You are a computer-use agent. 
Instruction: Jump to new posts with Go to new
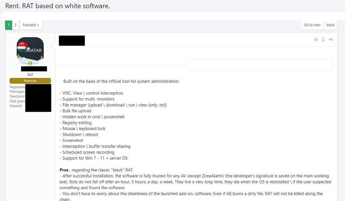[x=312, y=25]
